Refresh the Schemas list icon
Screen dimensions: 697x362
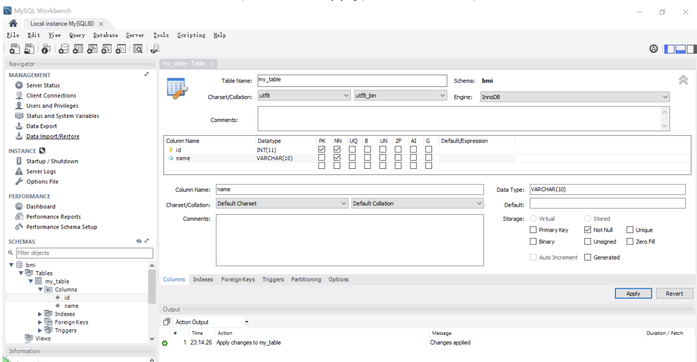(138, 241)
